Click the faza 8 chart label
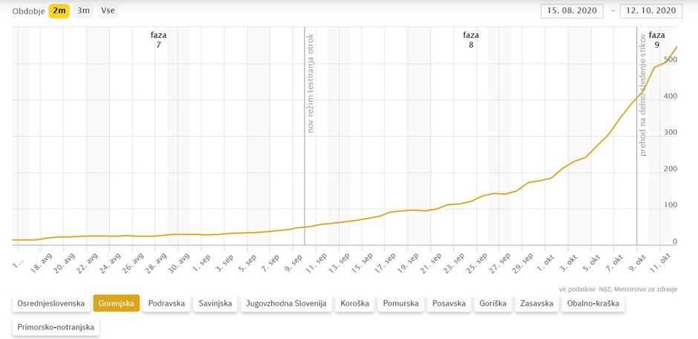Viewport: 698px width, 339px height. 471,40
